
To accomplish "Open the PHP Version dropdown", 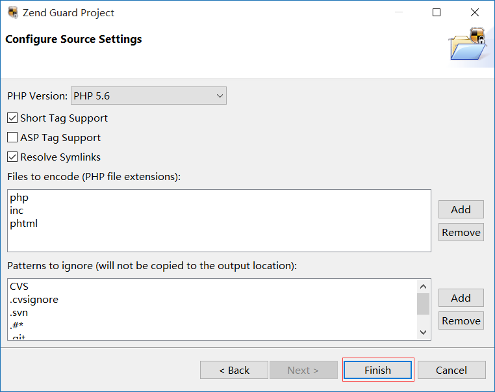I will pyautogui.click(x=148, y=96).
